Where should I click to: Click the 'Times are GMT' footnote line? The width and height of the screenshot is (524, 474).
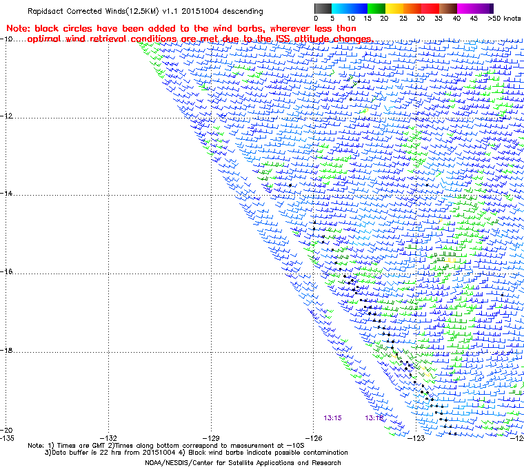(x=166, y=446)
